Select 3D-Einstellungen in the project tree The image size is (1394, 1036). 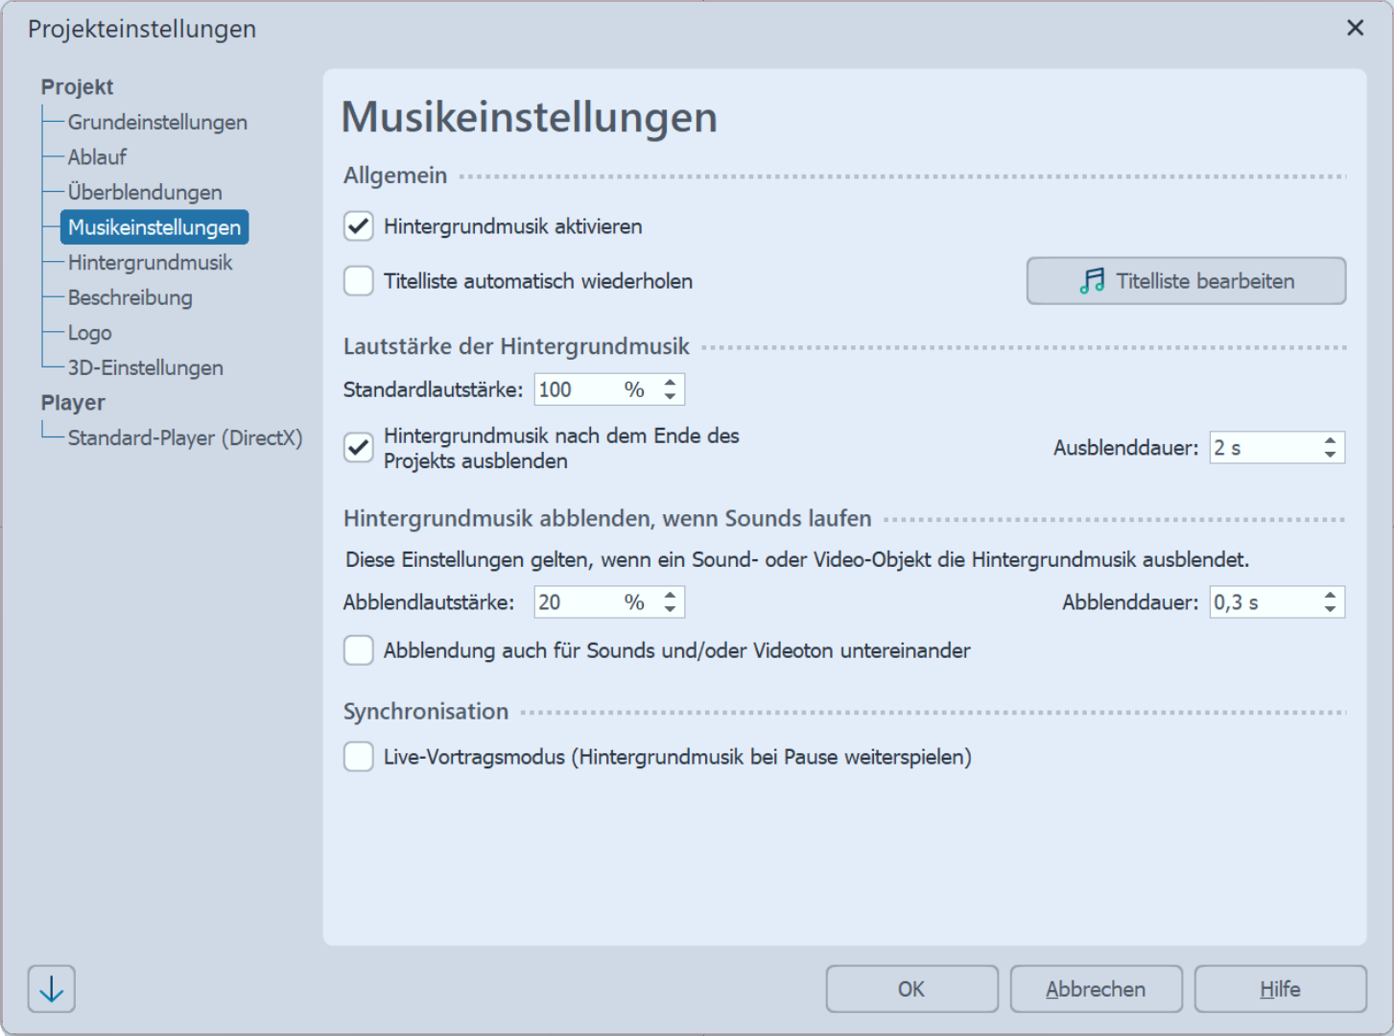(x=145, y=367)
